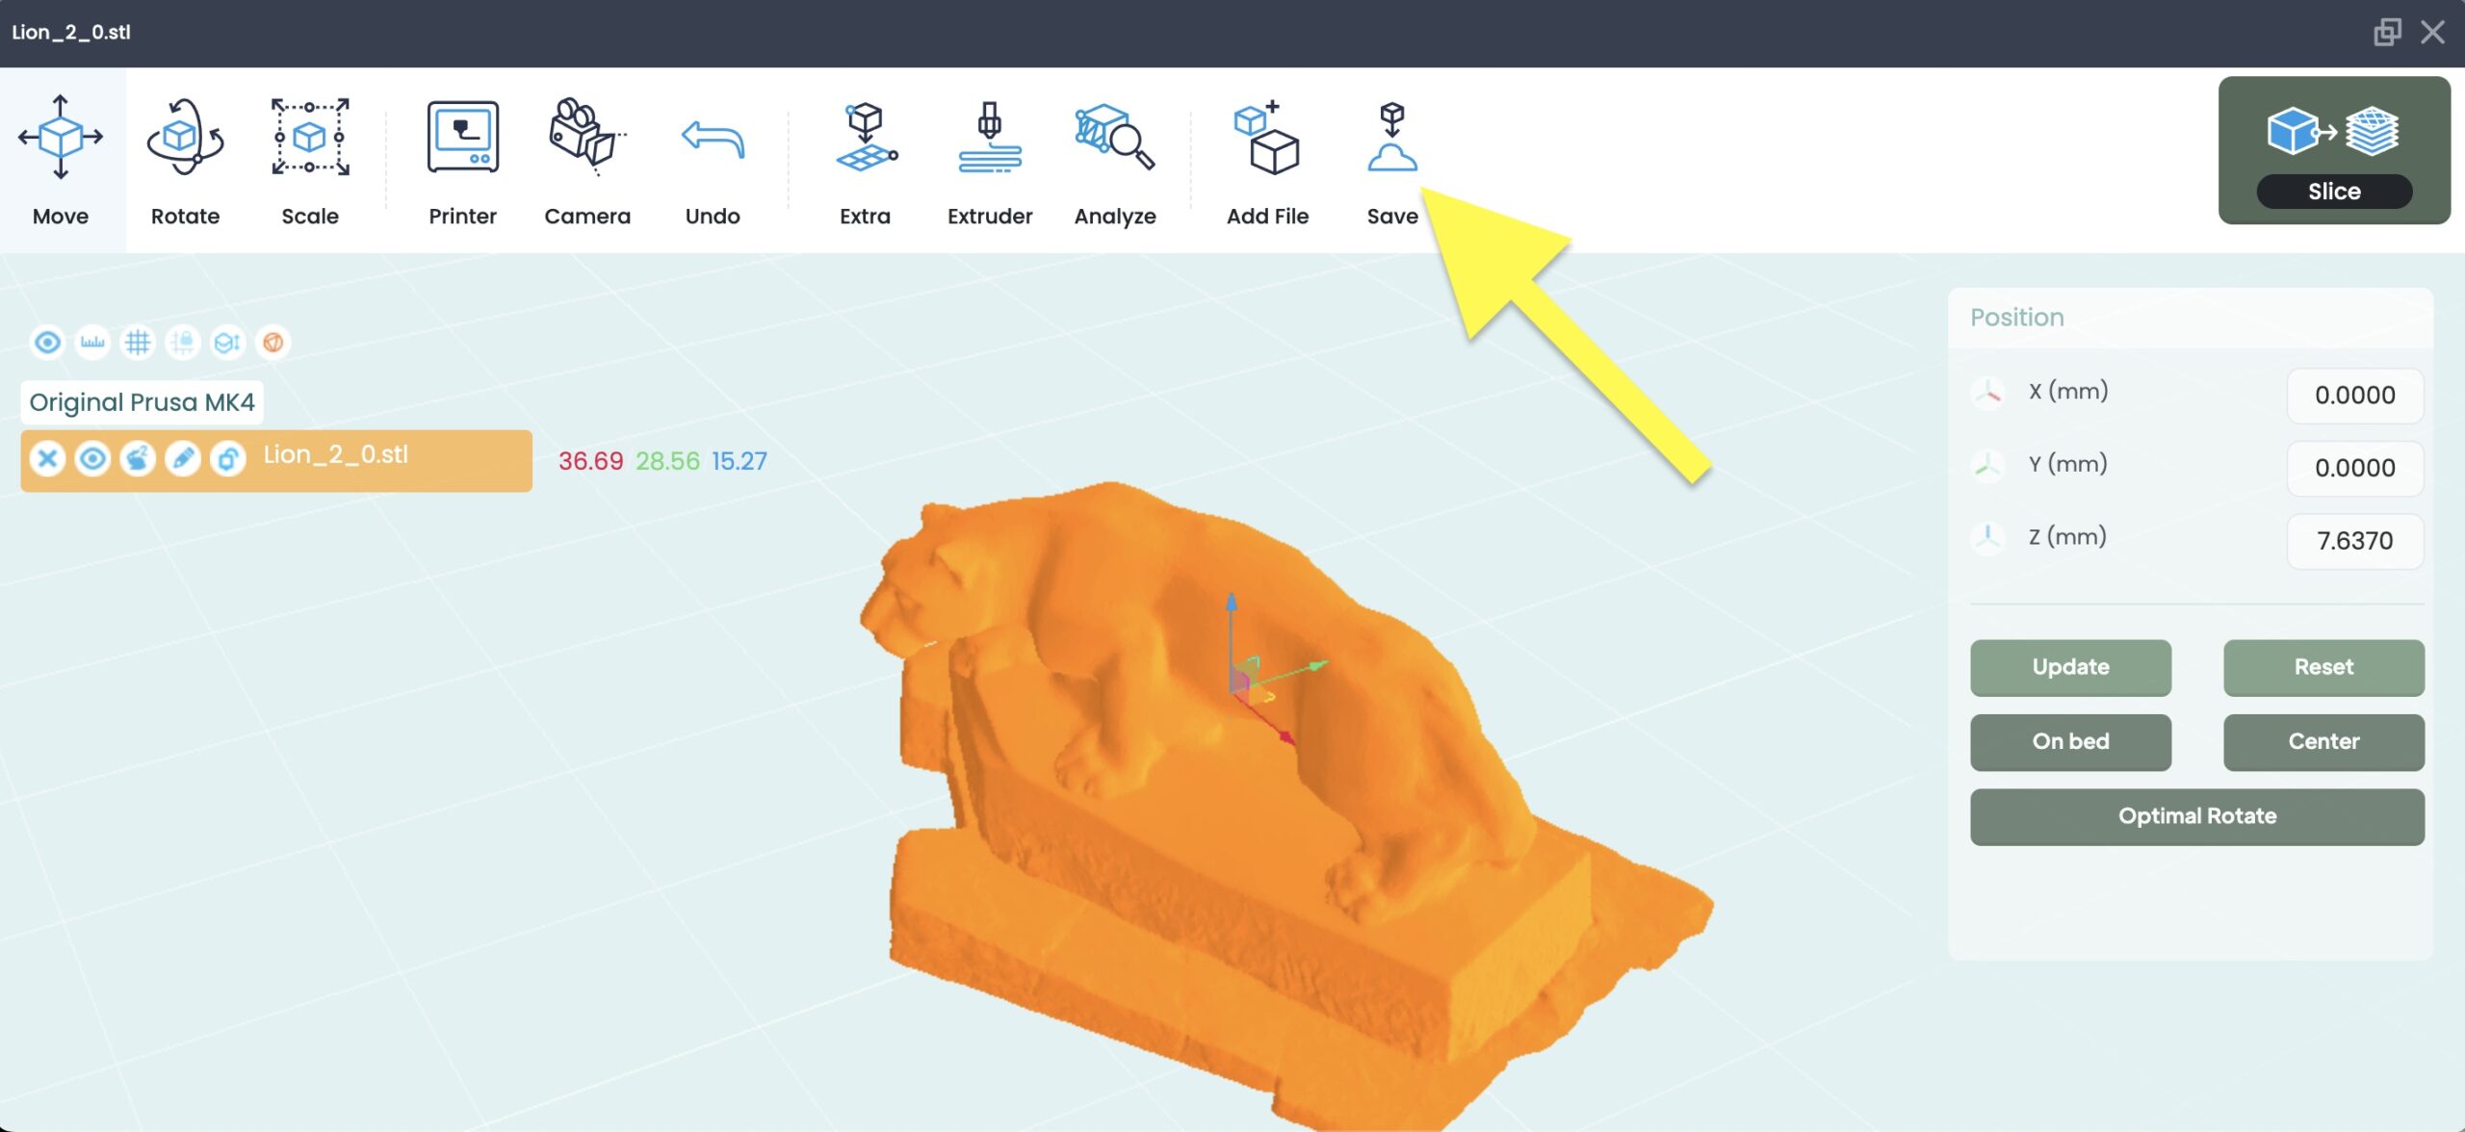Click the red X dimension 36.69
This screenshot has width=2465, height=1132.
[x=591, y=461]
